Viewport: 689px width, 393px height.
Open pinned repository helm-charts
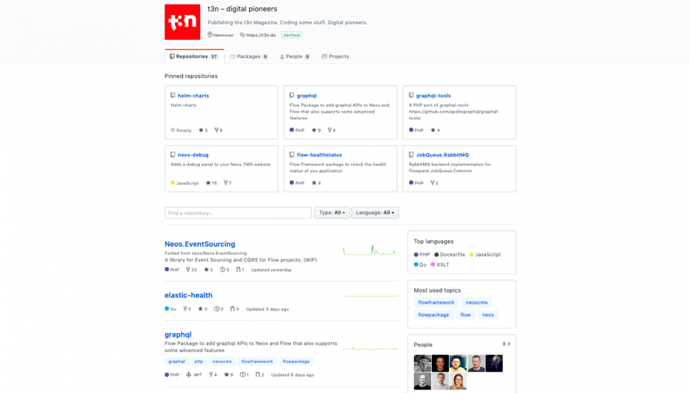click(193, 96)
